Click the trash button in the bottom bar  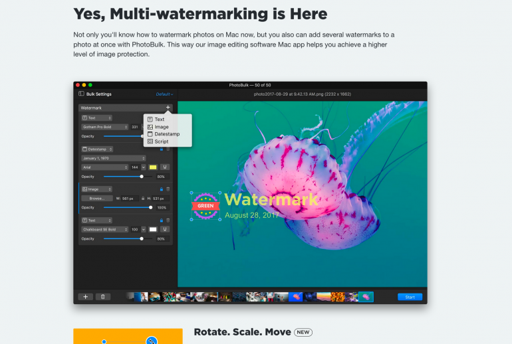click(x=102, y=297)
